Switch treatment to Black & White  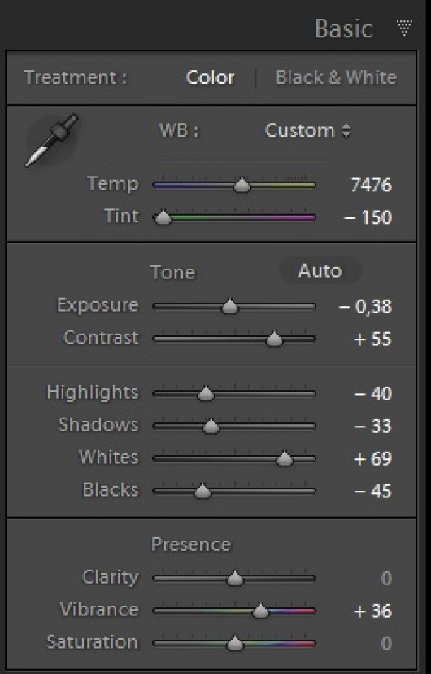click(336, 77)
